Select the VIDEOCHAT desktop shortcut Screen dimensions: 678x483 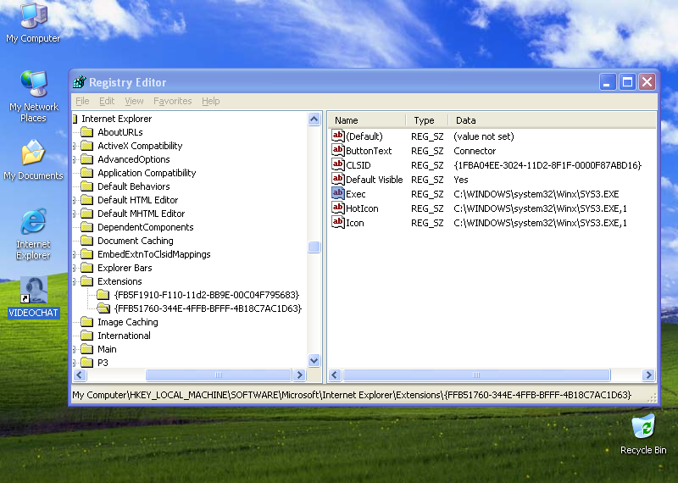[33, 297]
